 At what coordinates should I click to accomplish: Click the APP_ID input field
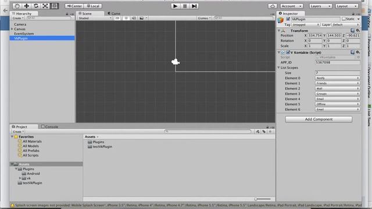tap(337, 62)
